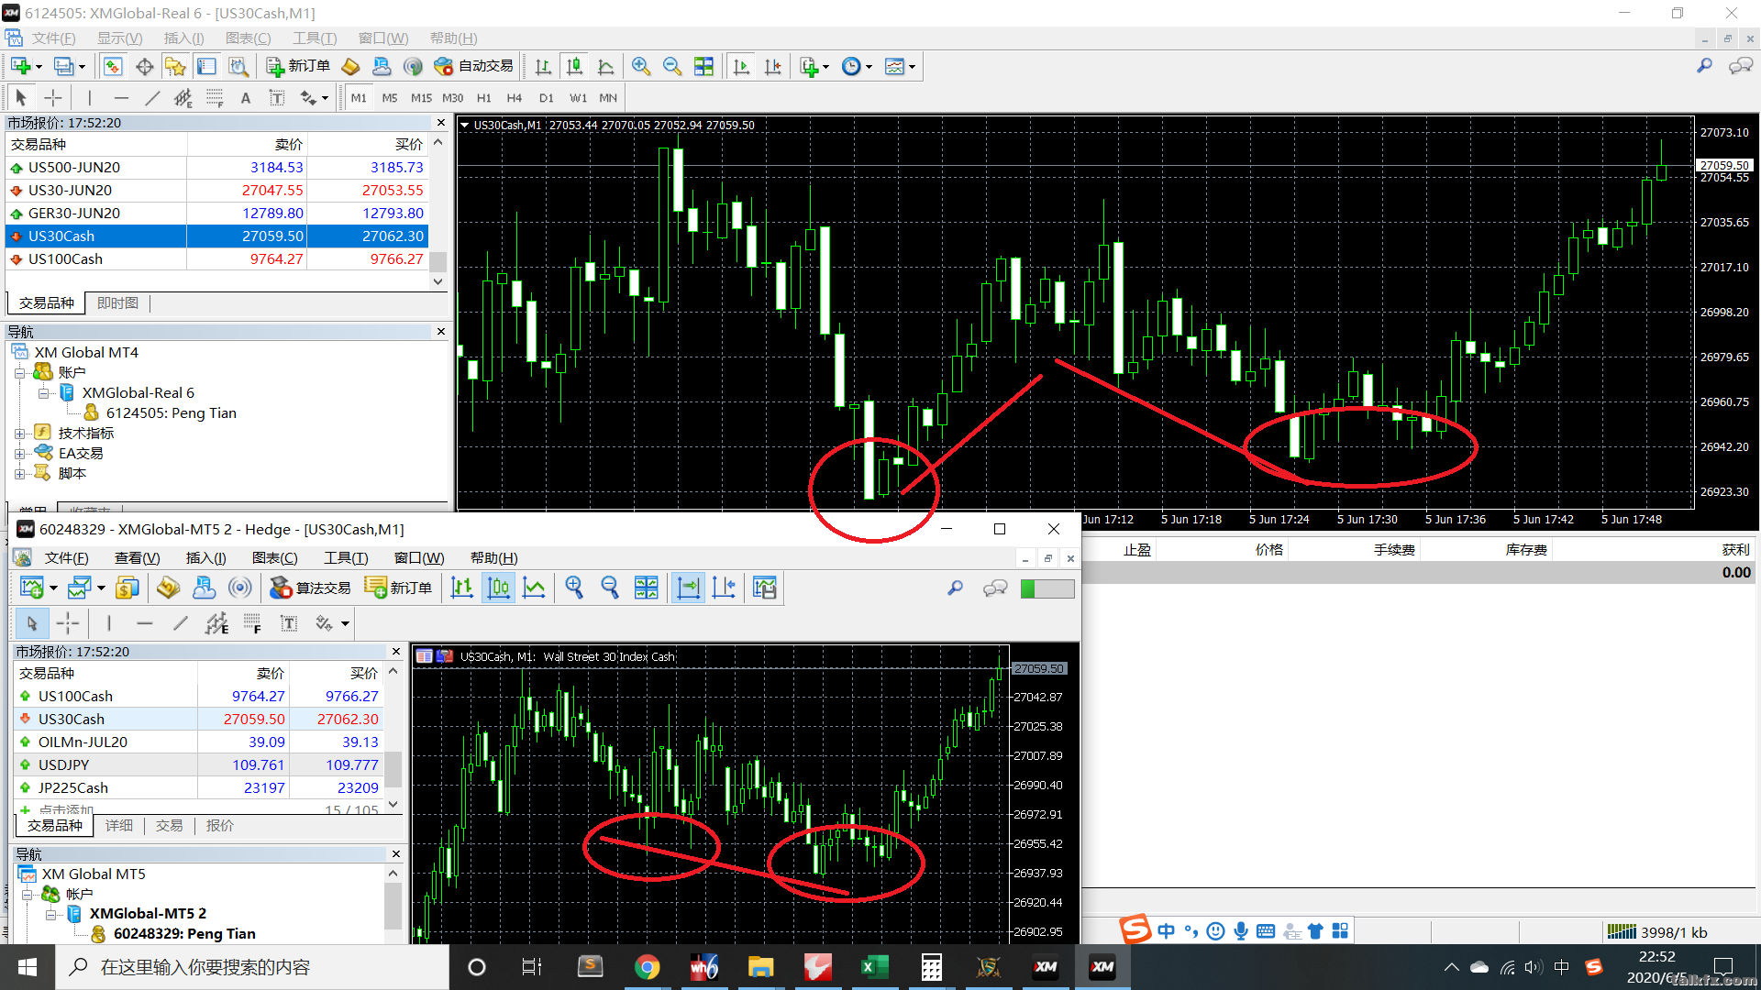Close MT4 Navigator panel
Screen dimensions: 1761x990
click(441, 332)
